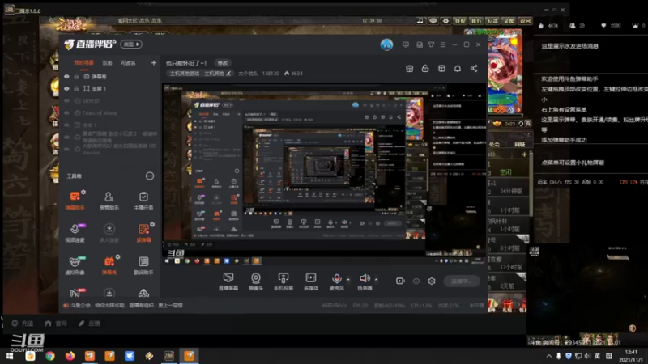648x364 pixels.
Task: Expand the speaker volume arrow
Action: click(376, 279)
